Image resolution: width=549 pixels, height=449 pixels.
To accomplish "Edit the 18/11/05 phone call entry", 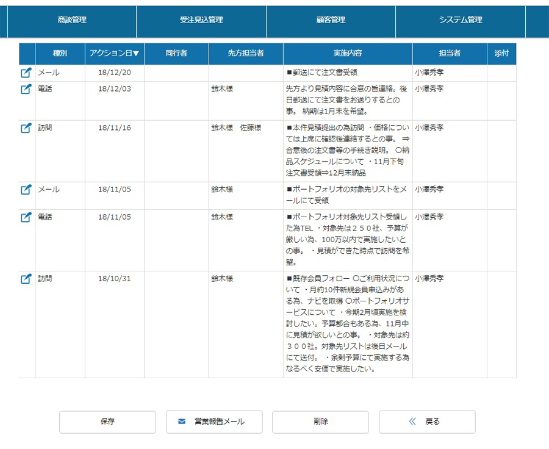I will click(26, 217).
